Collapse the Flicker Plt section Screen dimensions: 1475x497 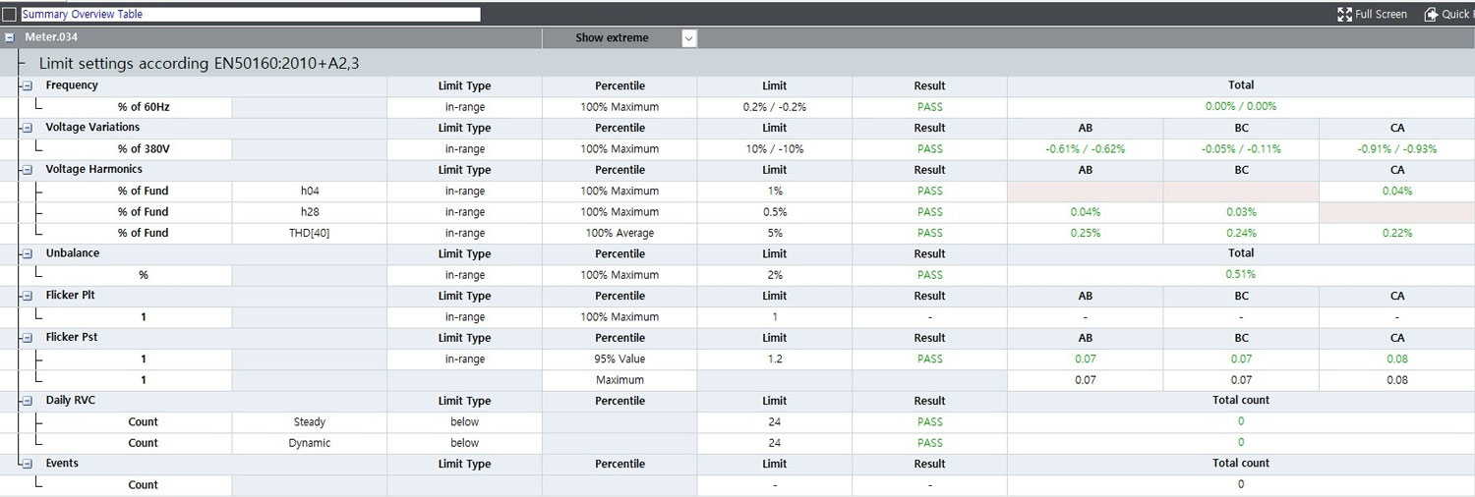coord(28,296)
